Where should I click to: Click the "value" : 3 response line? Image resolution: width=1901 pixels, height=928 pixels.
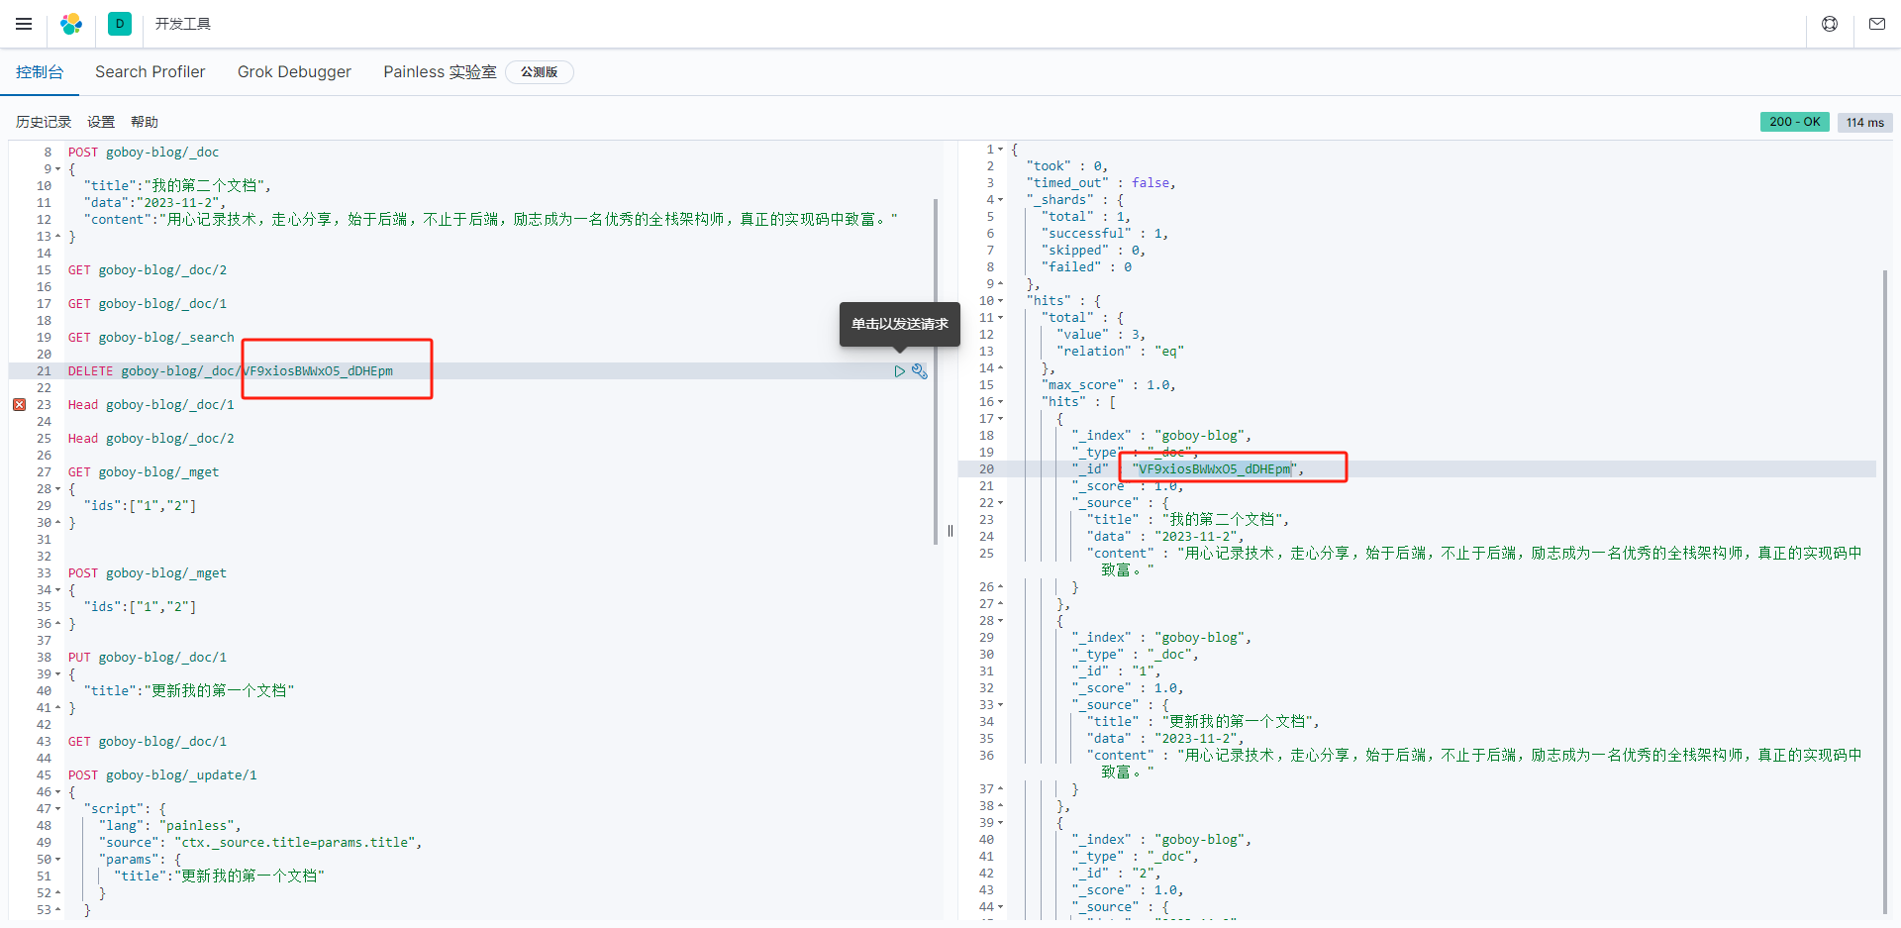[1101, 335]
